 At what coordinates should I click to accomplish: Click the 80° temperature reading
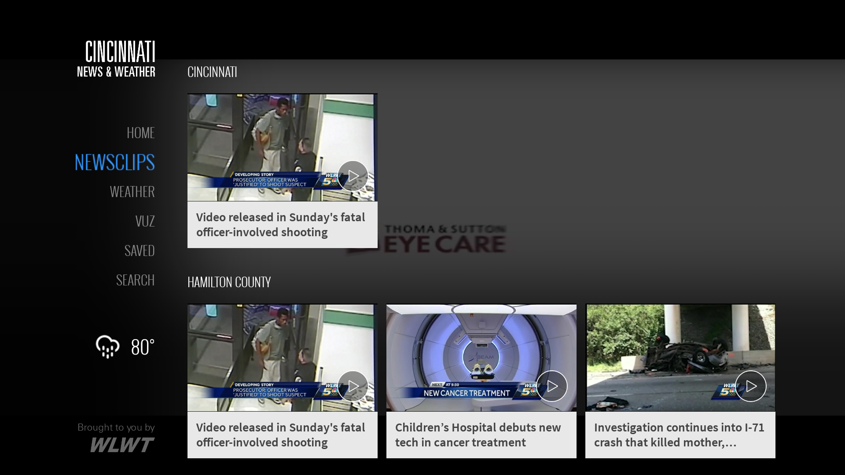[143, 347]
